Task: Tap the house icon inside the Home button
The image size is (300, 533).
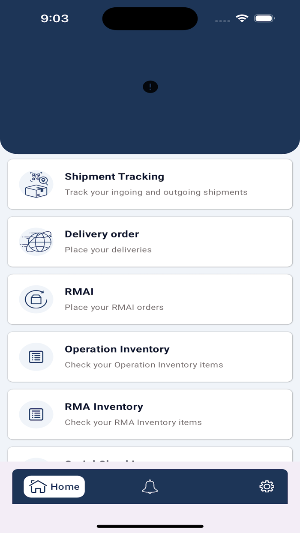Action: pyautogui.click(x=37, y=486)
